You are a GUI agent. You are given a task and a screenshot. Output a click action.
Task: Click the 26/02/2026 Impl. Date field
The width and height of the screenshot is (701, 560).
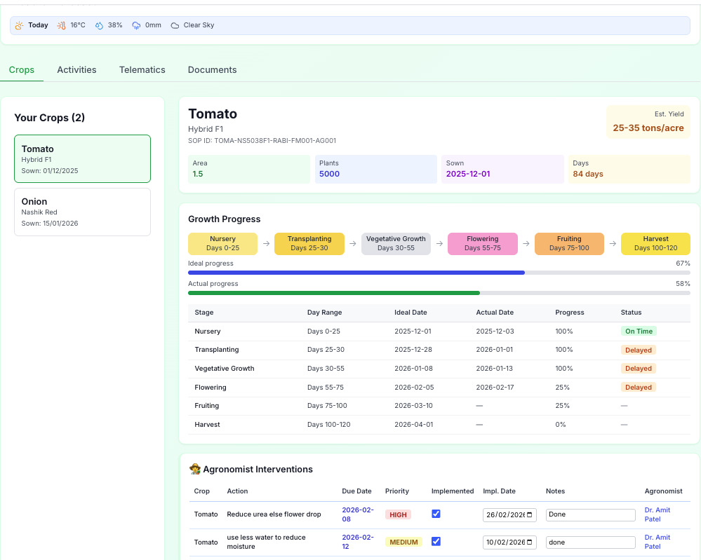509,515
